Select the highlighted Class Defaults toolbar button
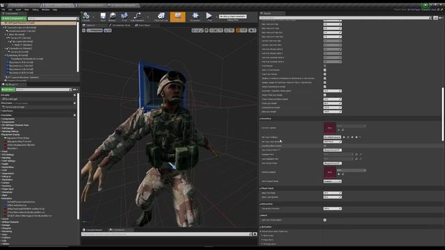This screenshot has height=250, width=445. coord(178,17)
